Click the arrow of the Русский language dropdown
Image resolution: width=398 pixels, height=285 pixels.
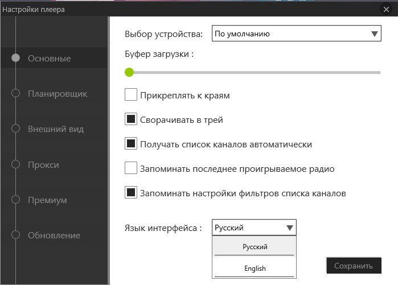(290, 228)
